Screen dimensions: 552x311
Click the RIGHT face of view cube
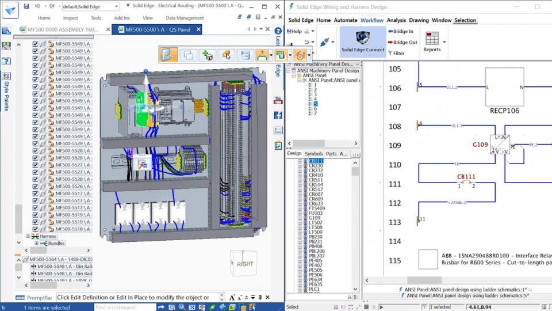244,264
